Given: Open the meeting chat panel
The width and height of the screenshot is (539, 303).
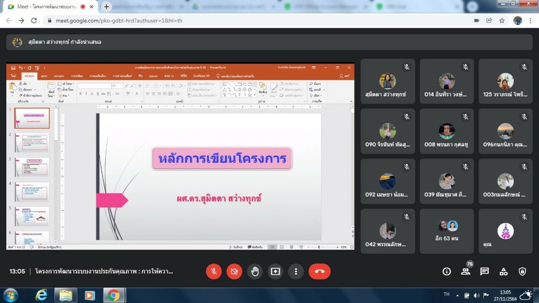Looking at the screenshot, I should click(x=485, y=271).
